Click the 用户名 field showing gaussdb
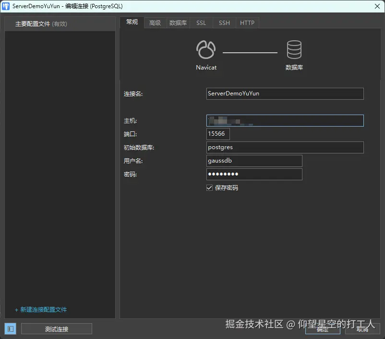The height and width of the screenshot is (339, 385). point(254,161)
